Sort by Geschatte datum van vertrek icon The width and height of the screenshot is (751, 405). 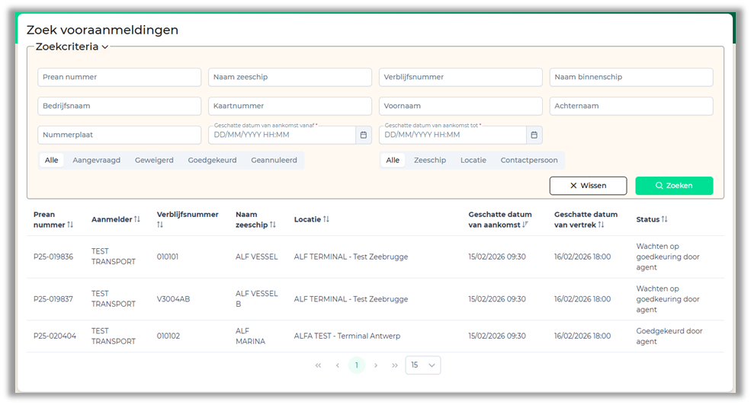tap(601, 225)
